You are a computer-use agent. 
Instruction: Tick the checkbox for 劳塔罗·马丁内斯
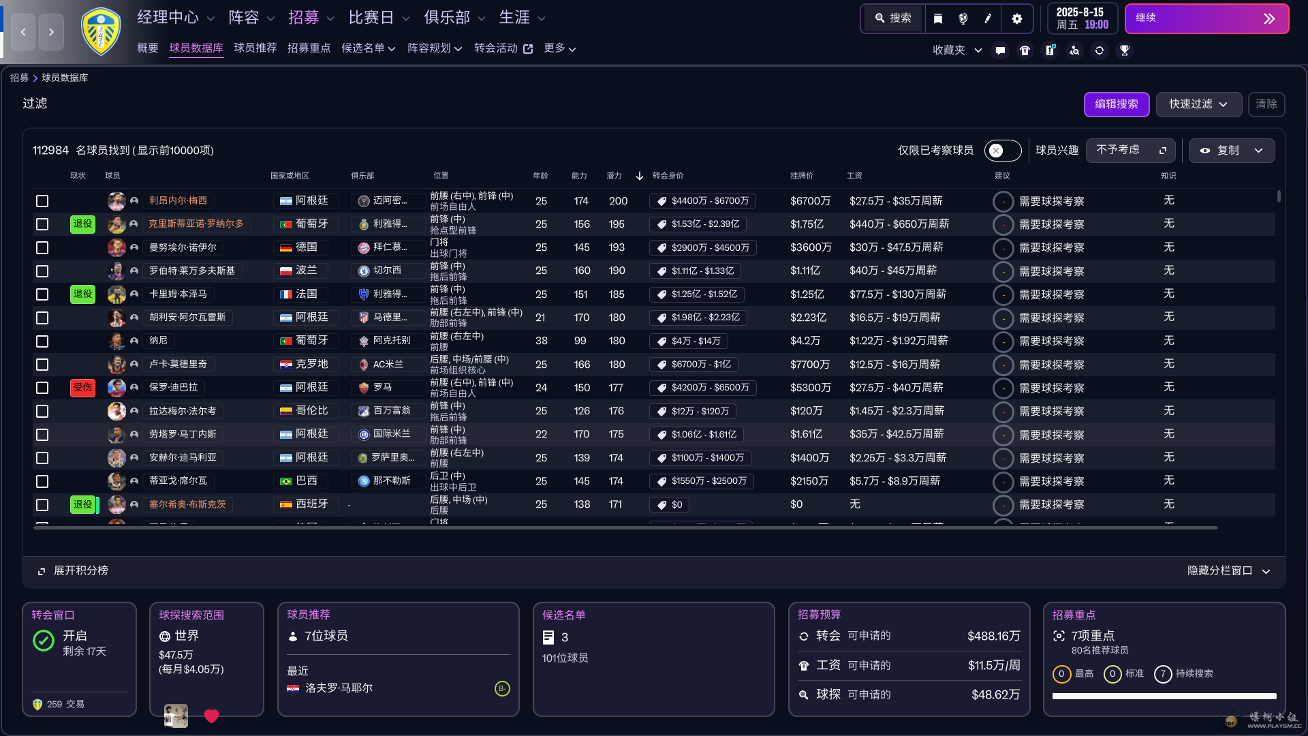click(x=42, y=435)
